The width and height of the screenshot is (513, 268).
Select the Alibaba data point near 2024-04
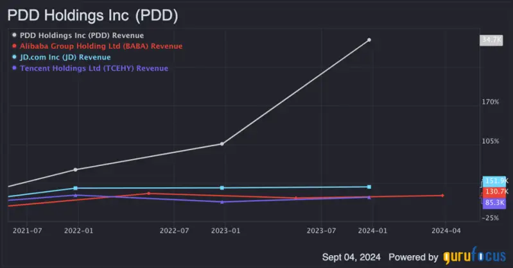pos(442,196)
